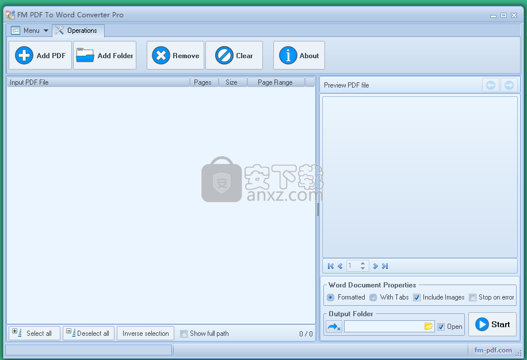Click the Input PDF File column header
Screen dimensions: 527x360
point(98,82)
